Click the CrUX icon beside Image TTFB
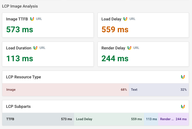192x129 pixels. [32, 19]
